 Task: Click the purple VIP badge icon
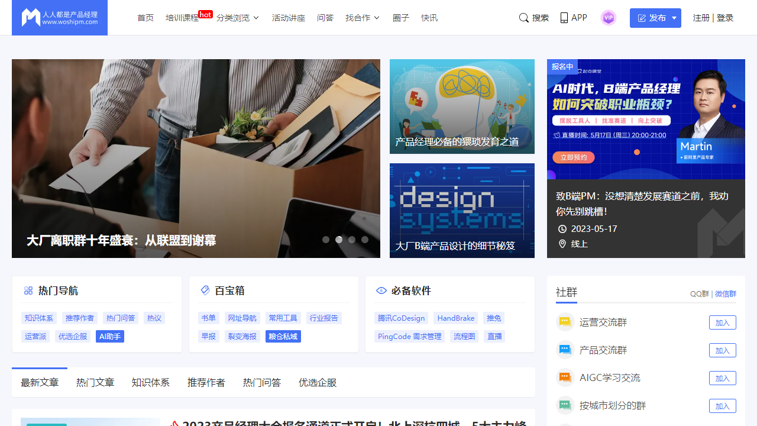(x=608, y=18)
